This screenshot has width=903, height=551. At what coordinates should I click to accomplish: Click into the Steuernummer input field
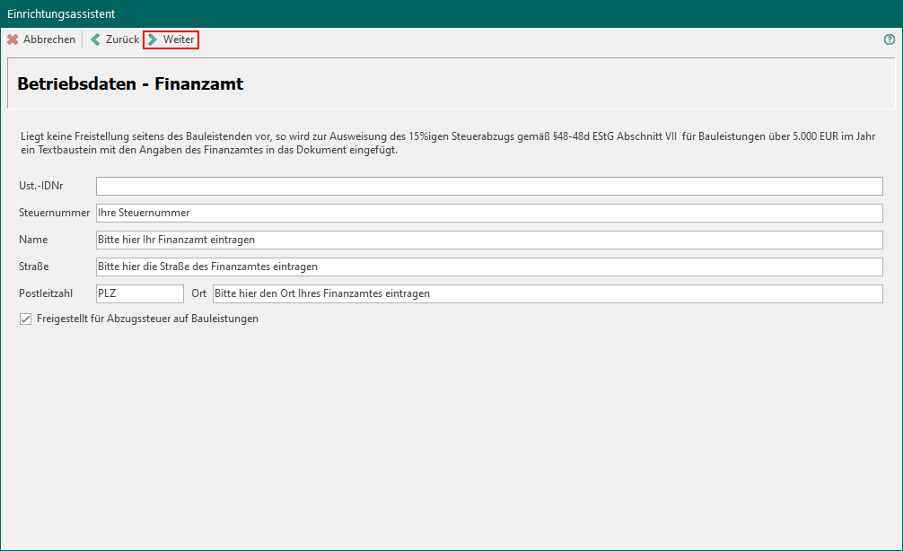tap(489, 213)
